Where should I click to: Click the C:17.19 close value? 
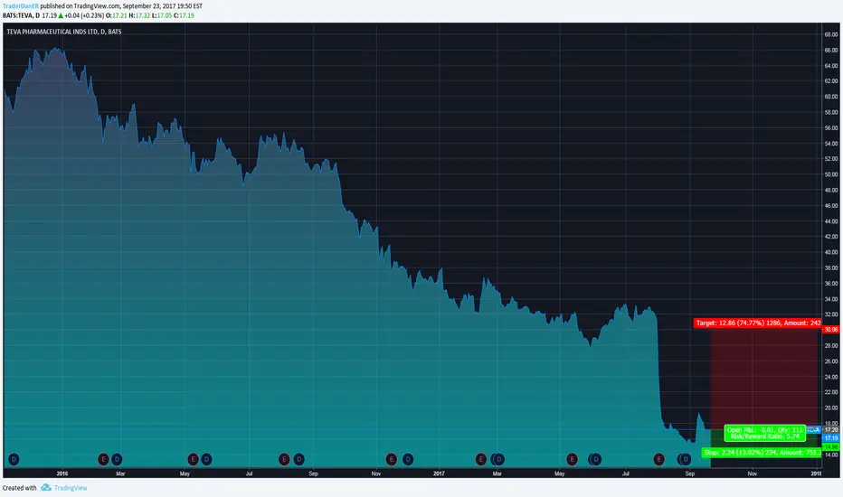(x=184, y=15)
